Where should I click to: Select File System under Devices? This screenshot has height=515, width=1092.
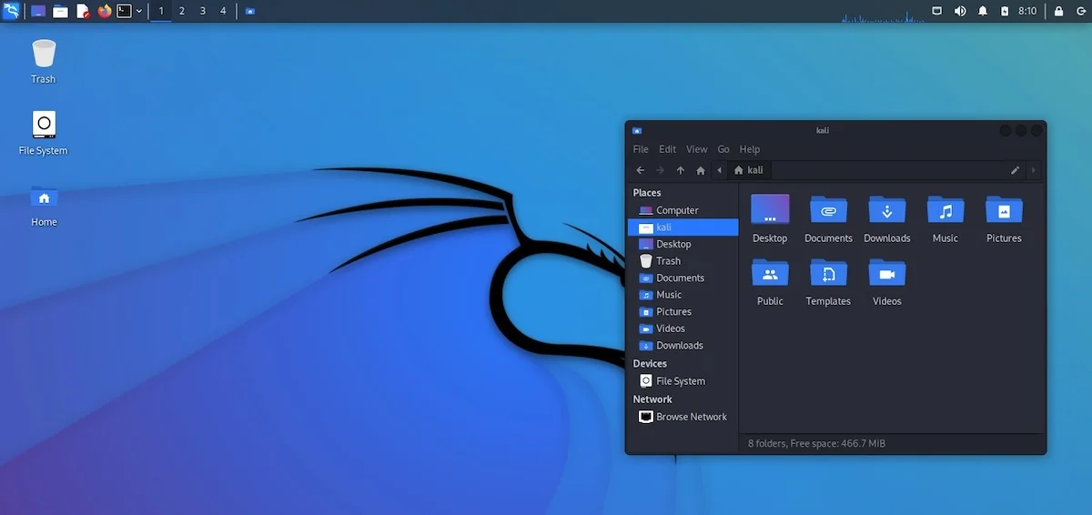[682, 381]
